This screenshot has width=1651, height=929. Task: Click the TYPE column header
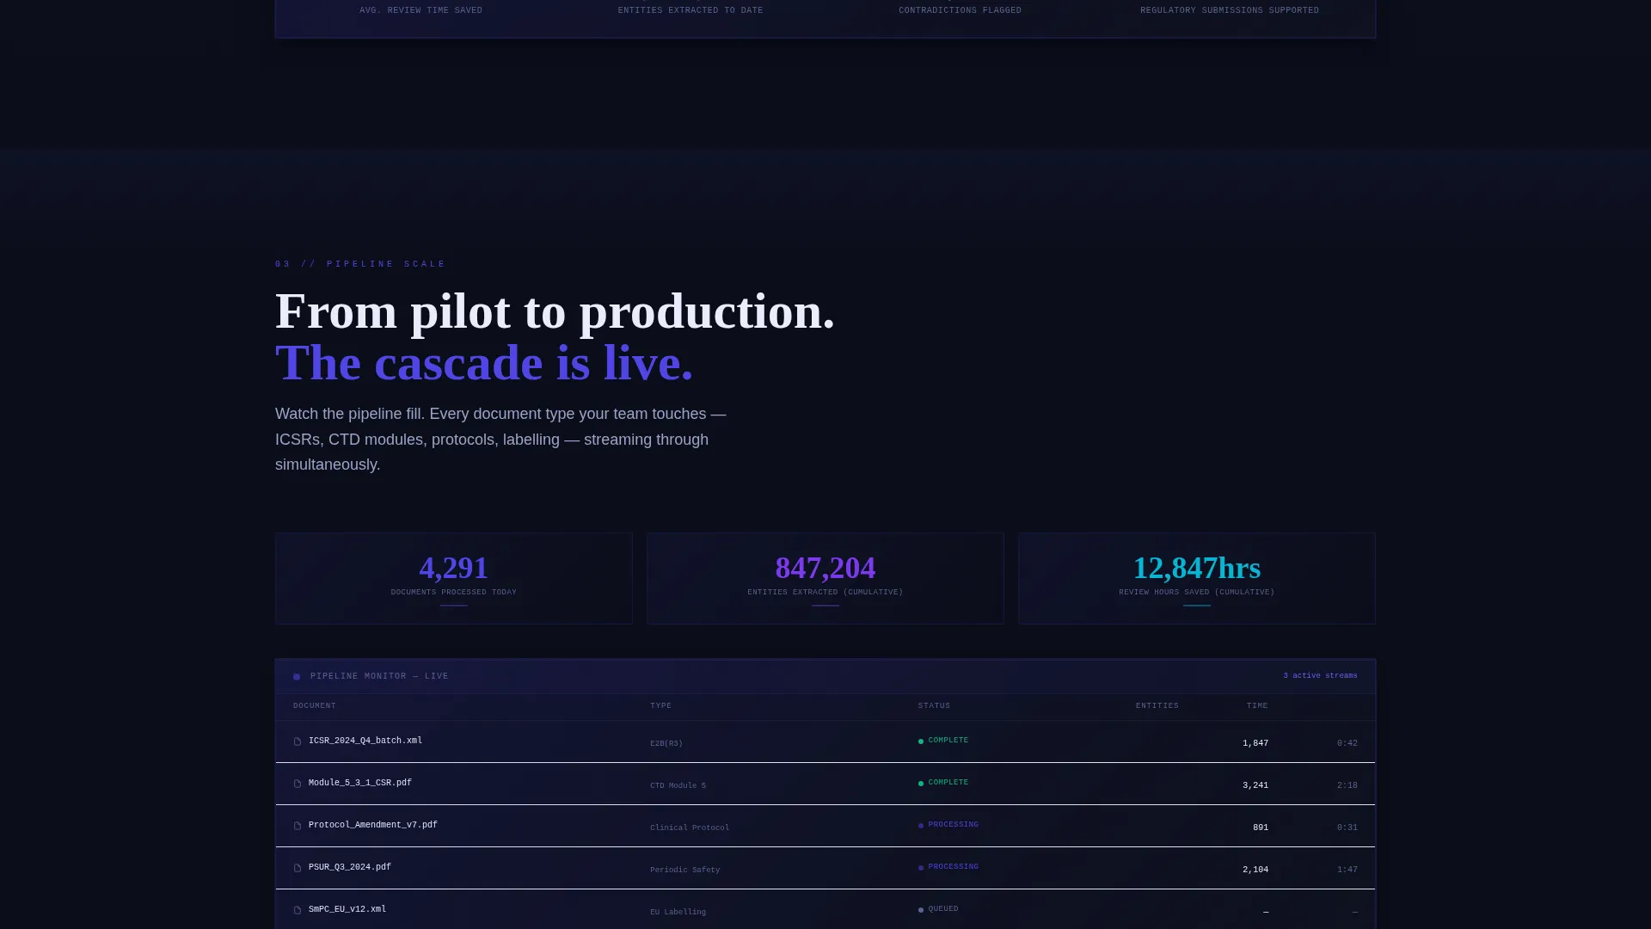click(x=660, y=706)
